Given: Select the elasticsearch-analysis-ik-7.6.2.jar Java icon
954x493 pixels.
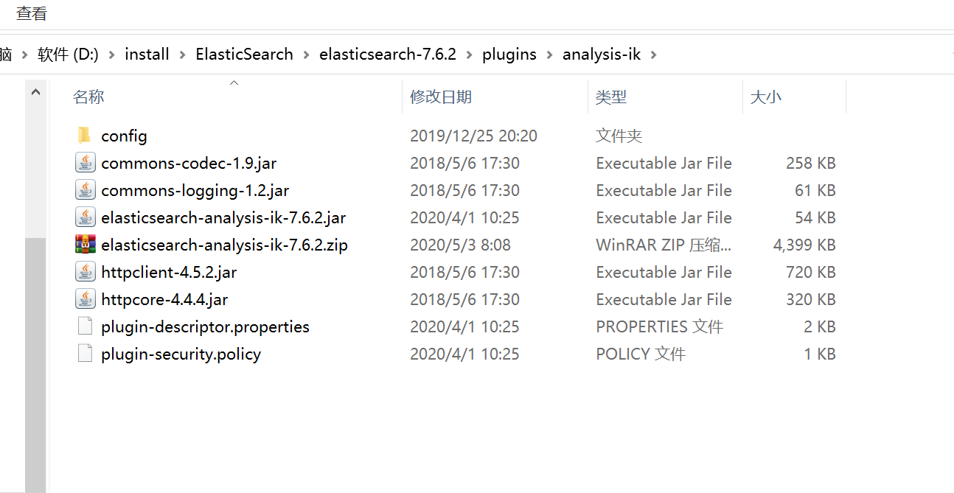Looking at the screenshot, I should pyautogui.click(x=85, y=217).
